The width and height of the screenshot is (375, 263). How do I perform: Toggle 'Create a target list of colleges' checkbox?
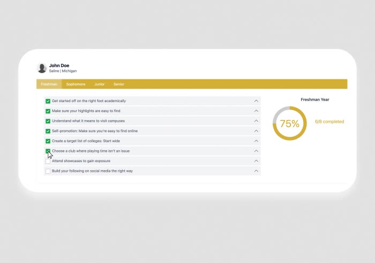pyautogui.click(x=48, y=141)
